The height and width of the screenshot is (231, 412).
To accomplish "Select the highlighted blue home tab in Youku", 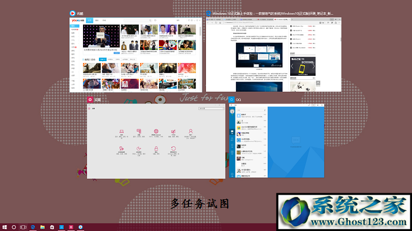I will pos(89,21).
